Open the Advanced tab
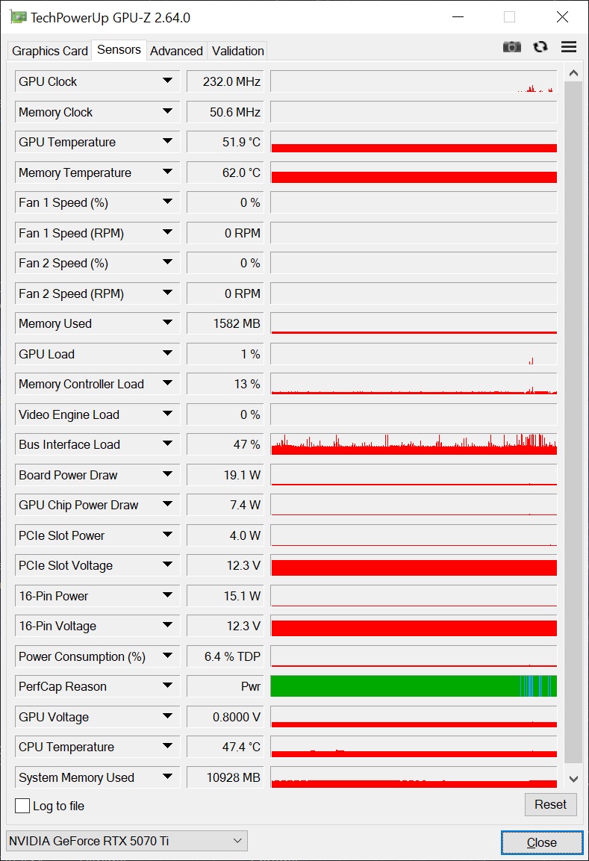The width and height of the screenshot is (589, 861). (x=176, y=51)
